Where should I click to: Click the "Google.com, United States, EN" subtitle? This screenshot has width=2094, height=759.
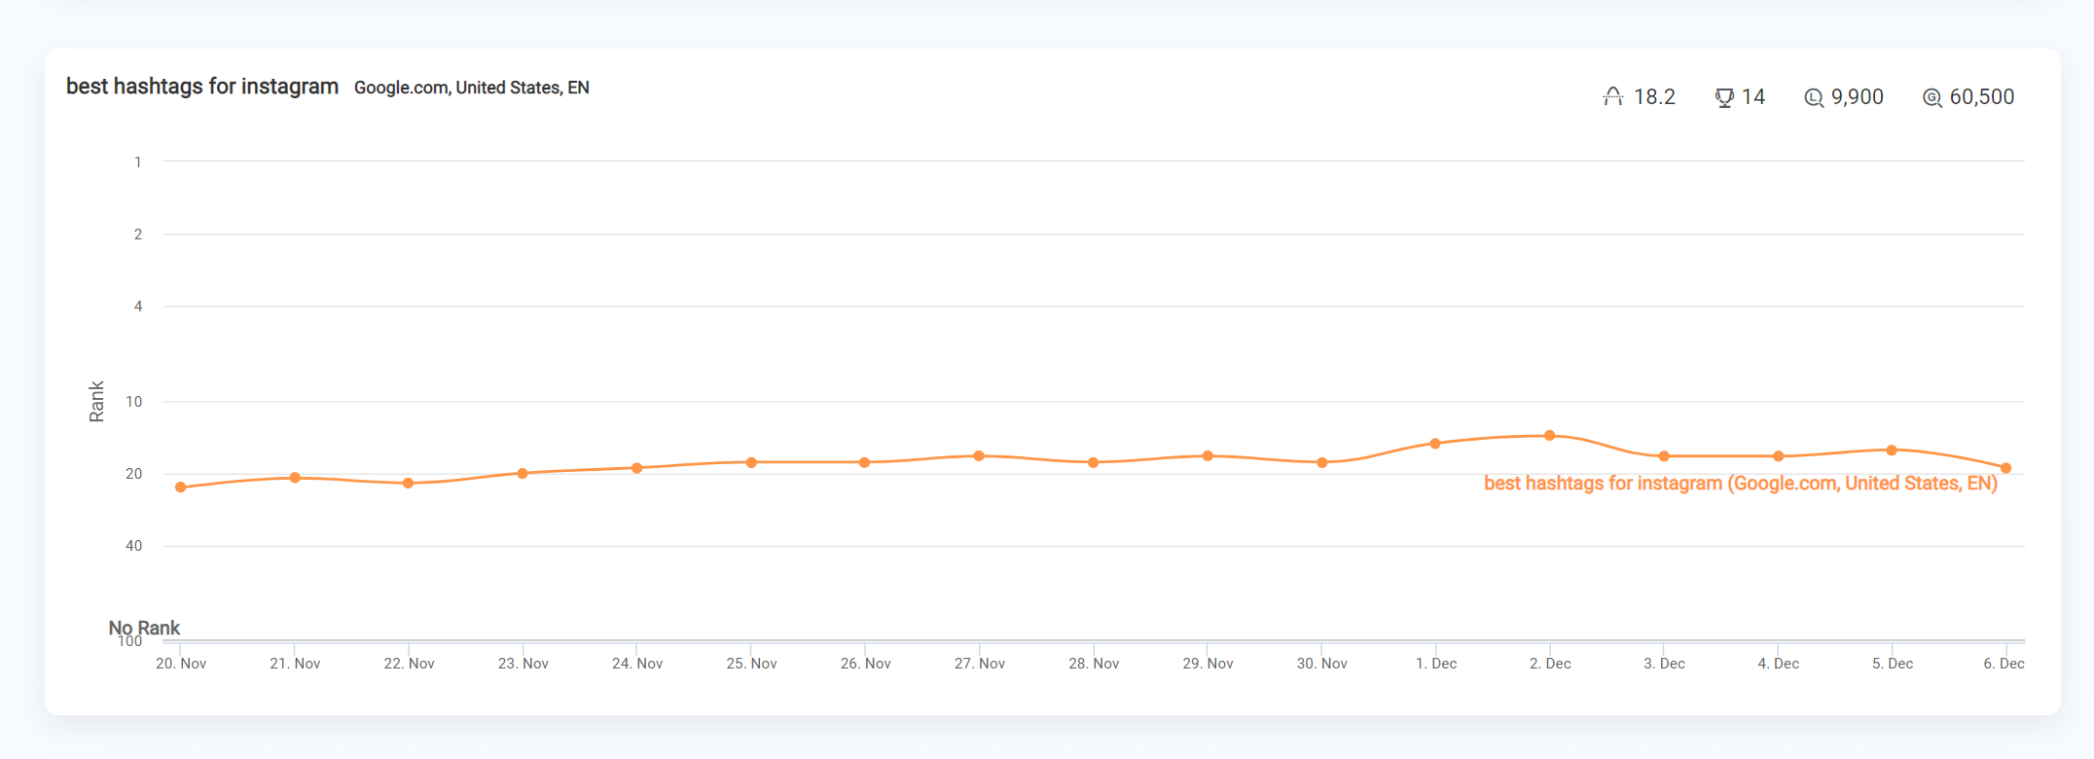click(472, 88)
